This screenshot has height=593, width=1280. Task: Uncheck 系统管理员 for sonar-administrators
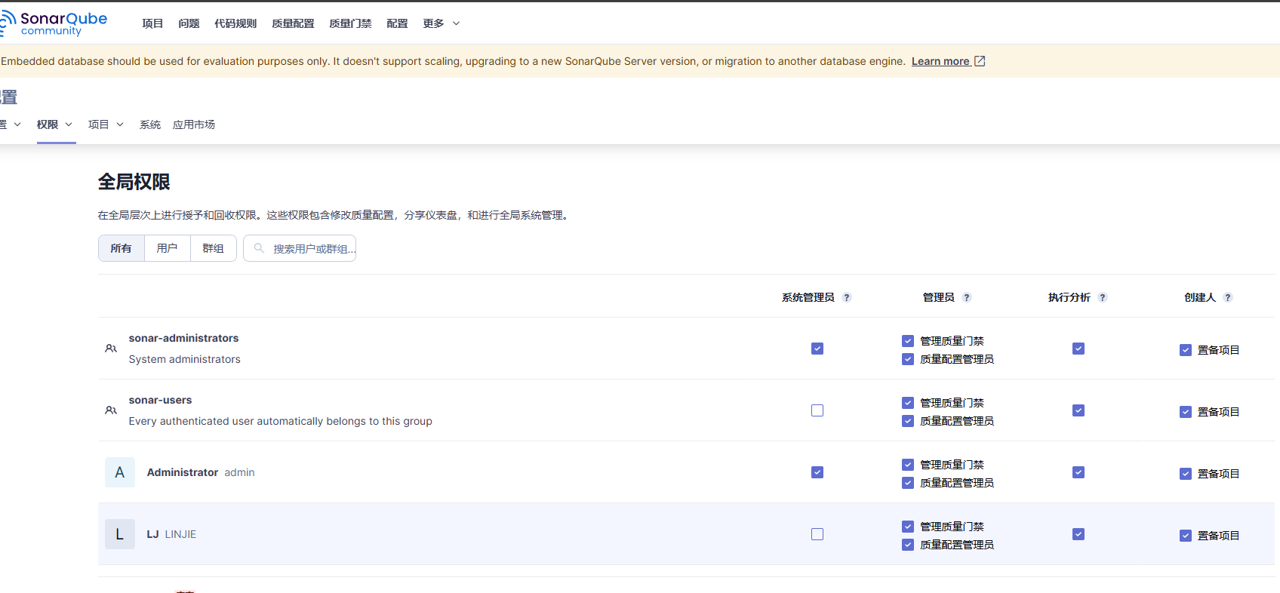pos(817,349)
